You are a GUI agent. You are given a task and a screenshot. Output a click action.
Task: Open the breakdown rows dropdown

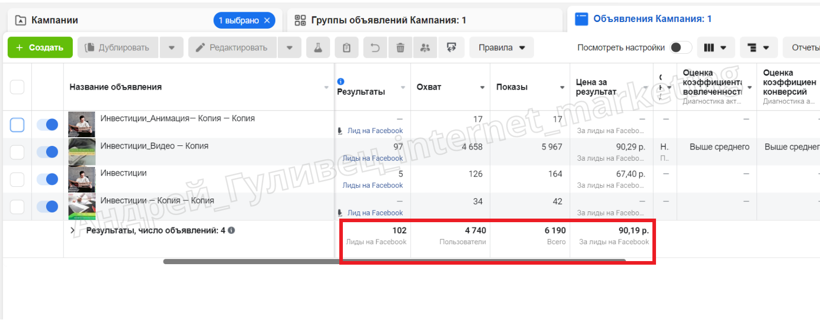click(758, 48)
